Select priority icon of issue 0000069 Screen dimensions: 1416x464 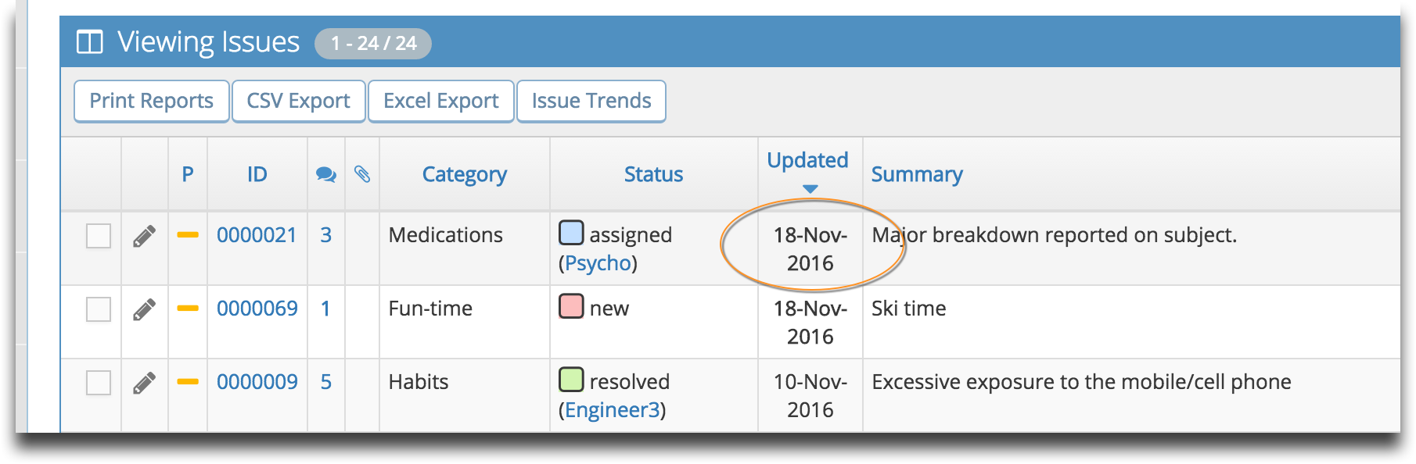tap(188, 309)
